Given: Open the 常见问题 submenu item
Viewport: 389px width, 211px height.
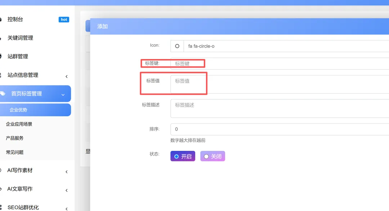Looking at the screenshot, I should coord(15,152).
